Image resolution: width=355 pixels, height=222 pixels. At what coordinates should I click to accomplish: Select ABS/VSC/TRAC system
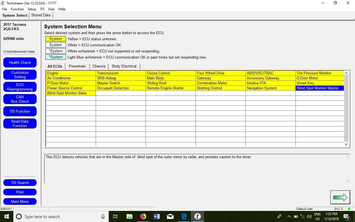[x=270, y=73]
